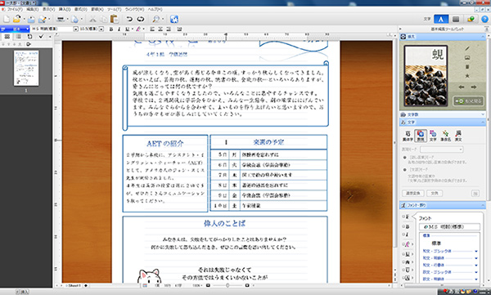Expand the 和文・ゴシック体 font group

(476, 251)
